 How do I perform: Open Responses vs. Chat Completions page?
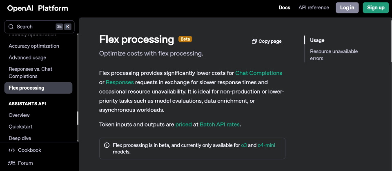pyautogui.click(x=30, y=72)
